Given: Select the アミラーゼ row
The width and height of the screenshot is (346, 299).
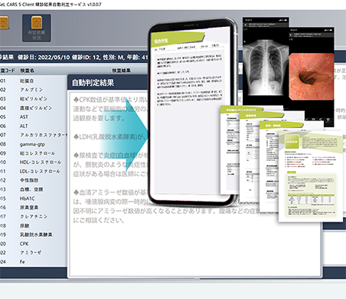Looking at the screenshot, I should [x=34, y=252].
